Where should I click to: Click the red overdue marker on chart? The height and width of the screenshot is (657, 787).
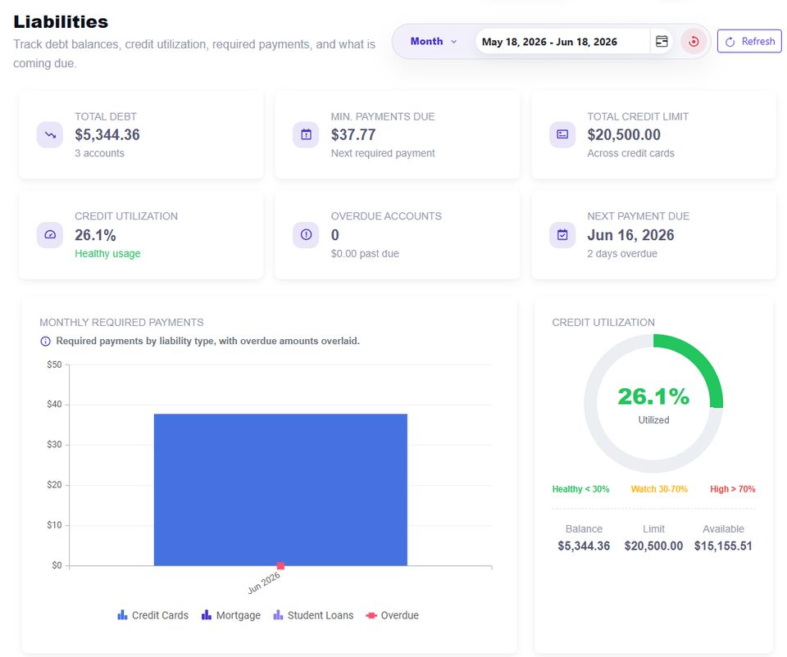(280, 566)
